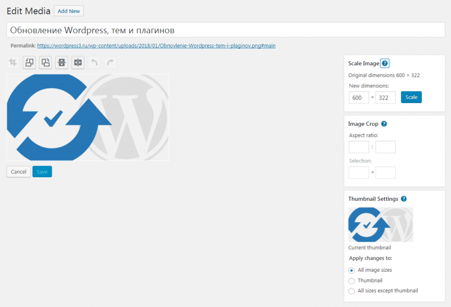The image size is (451, 307).
Task: Select the Thumbnail radio option
Action: coord(351,280)
